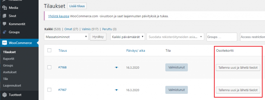The width and height of the screenshot is (265, 100).
Task: Check the box for order #7168
Action: point(49,67)
